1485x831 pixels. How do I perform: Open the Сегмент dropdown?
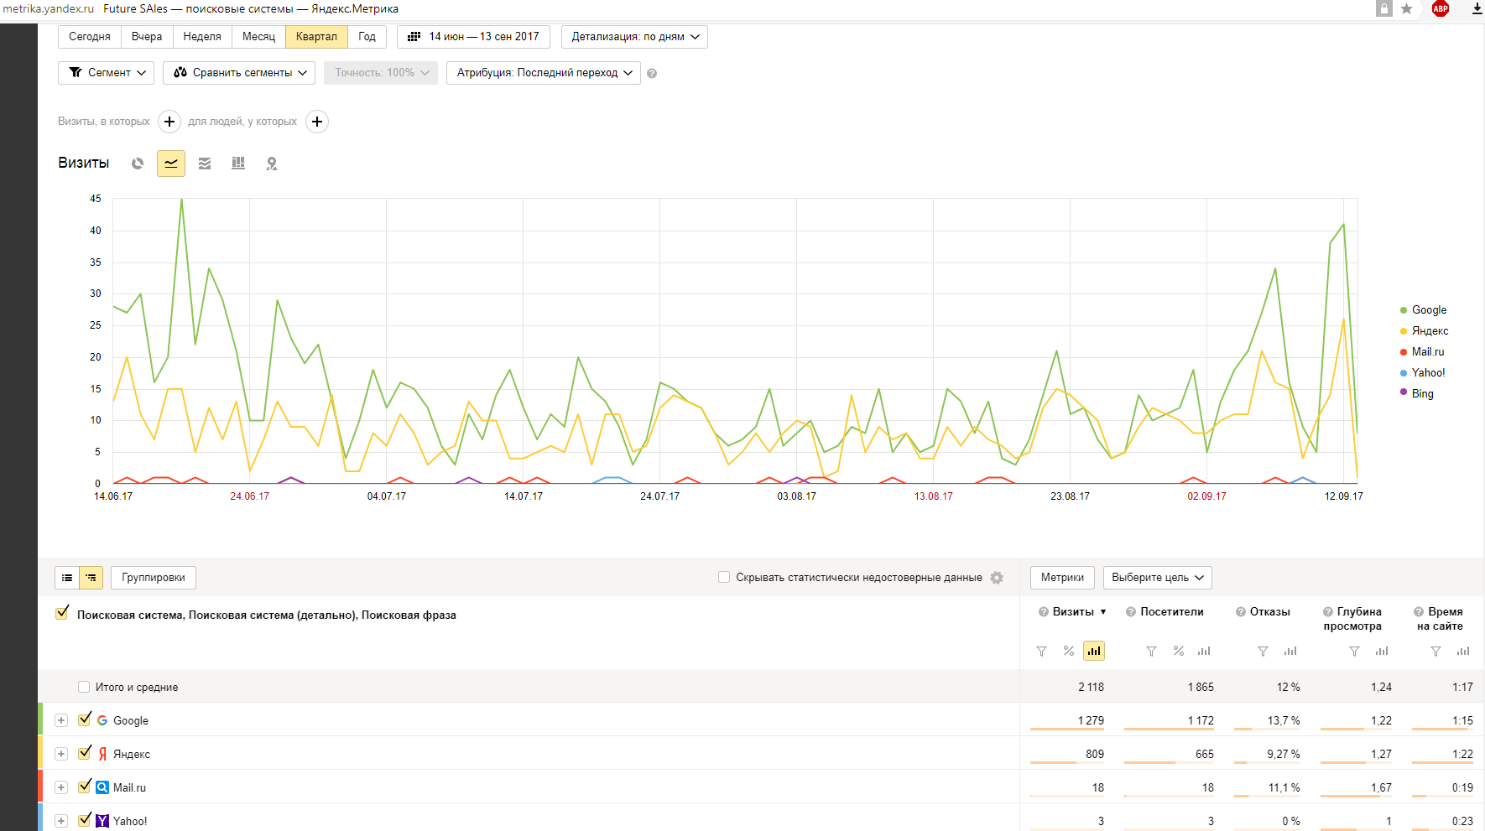(x=106, y=73)
